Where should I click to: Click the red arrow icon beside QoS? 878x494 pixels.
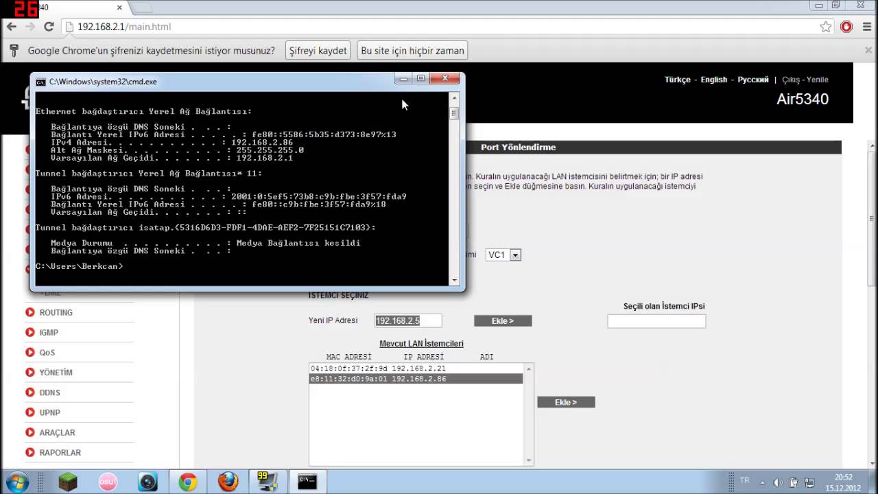click(x=30, y=352)
